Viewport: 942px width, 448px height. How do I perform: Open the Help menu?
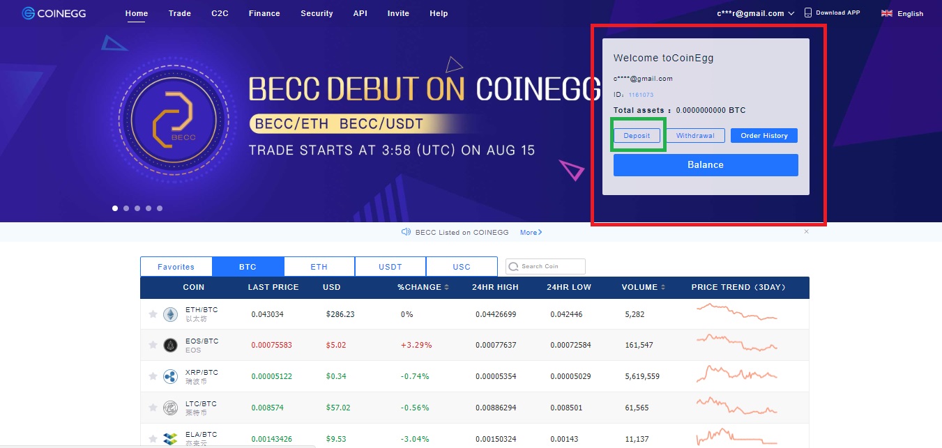pyautogui.click(x=439, y=13)
